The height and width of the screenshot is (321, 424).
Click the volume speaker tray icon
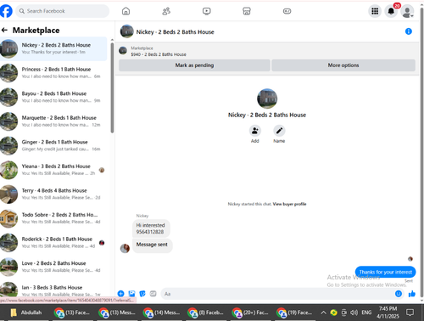[x=354, y=313]
